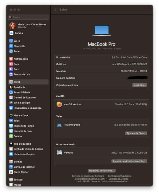Select Privacidade e Segurança hand icon
Viewport: 159px width, 194px height.
(x=11, y=108)
